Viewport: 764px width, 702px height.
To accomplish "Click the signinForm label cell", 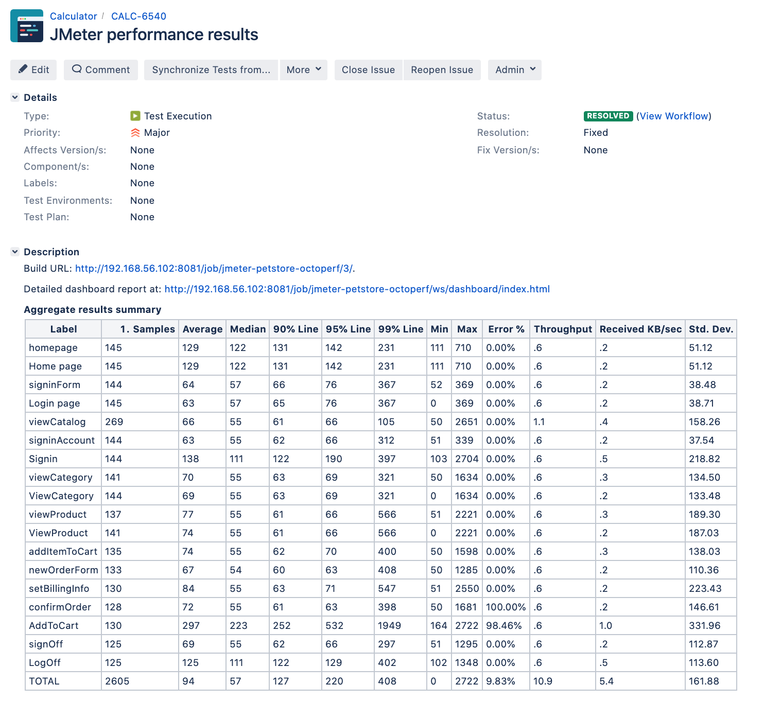I will pos(63,385).
